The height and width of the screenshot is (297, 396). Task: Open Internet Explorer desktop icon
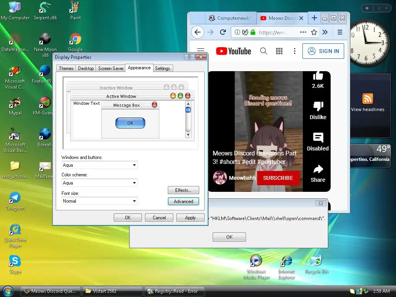287,267
